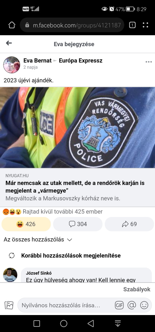Open the emoji smiley picker
This screenshot has height=332, width=155.
pyautogui.click(x=144, y=305)
